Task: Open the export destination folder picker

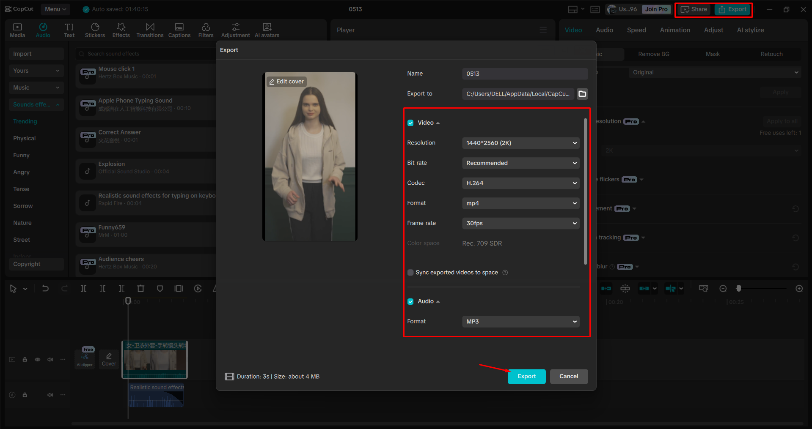Action: coord(582,94)
